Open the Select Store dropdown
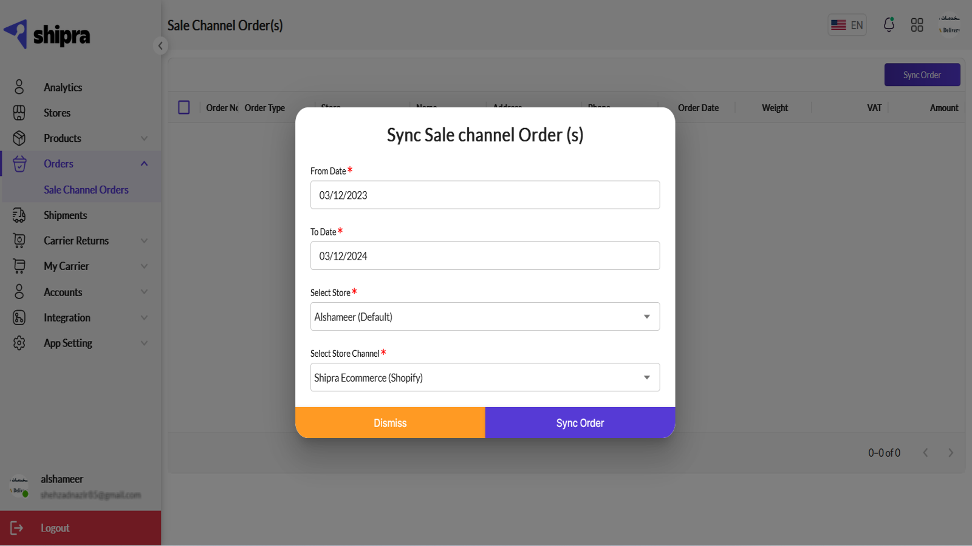This screenshot has height=546, width=972. pos(485,317)
